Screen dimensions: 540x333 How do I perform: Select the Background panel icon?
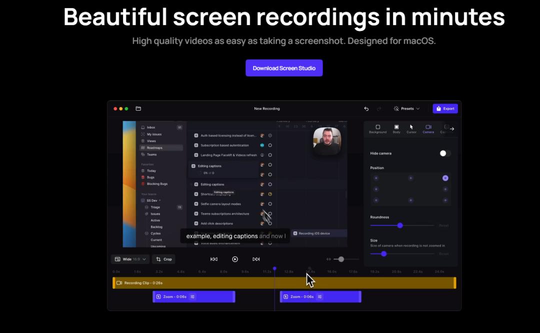pos(378,128)
